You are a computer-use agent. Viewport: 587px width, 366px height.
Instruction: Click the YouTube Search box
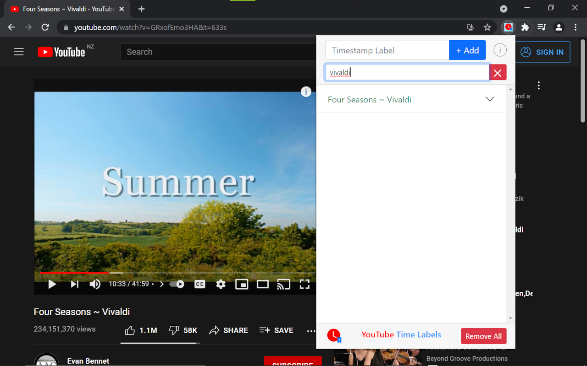218,52
